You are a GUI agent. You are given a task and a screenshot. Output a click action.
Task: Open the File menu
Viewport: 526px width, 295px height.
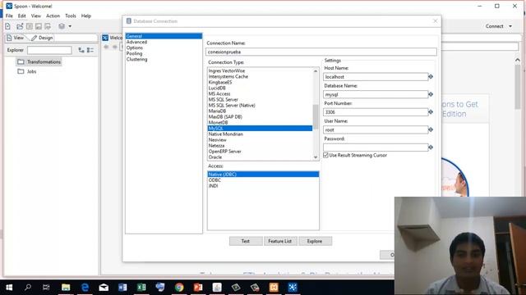[x=9, y=16]
